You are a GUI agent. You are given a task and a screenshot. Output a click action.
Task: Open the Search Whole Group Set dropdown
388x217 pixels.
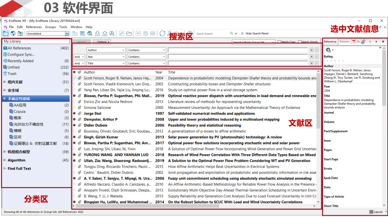click(253, 42)
